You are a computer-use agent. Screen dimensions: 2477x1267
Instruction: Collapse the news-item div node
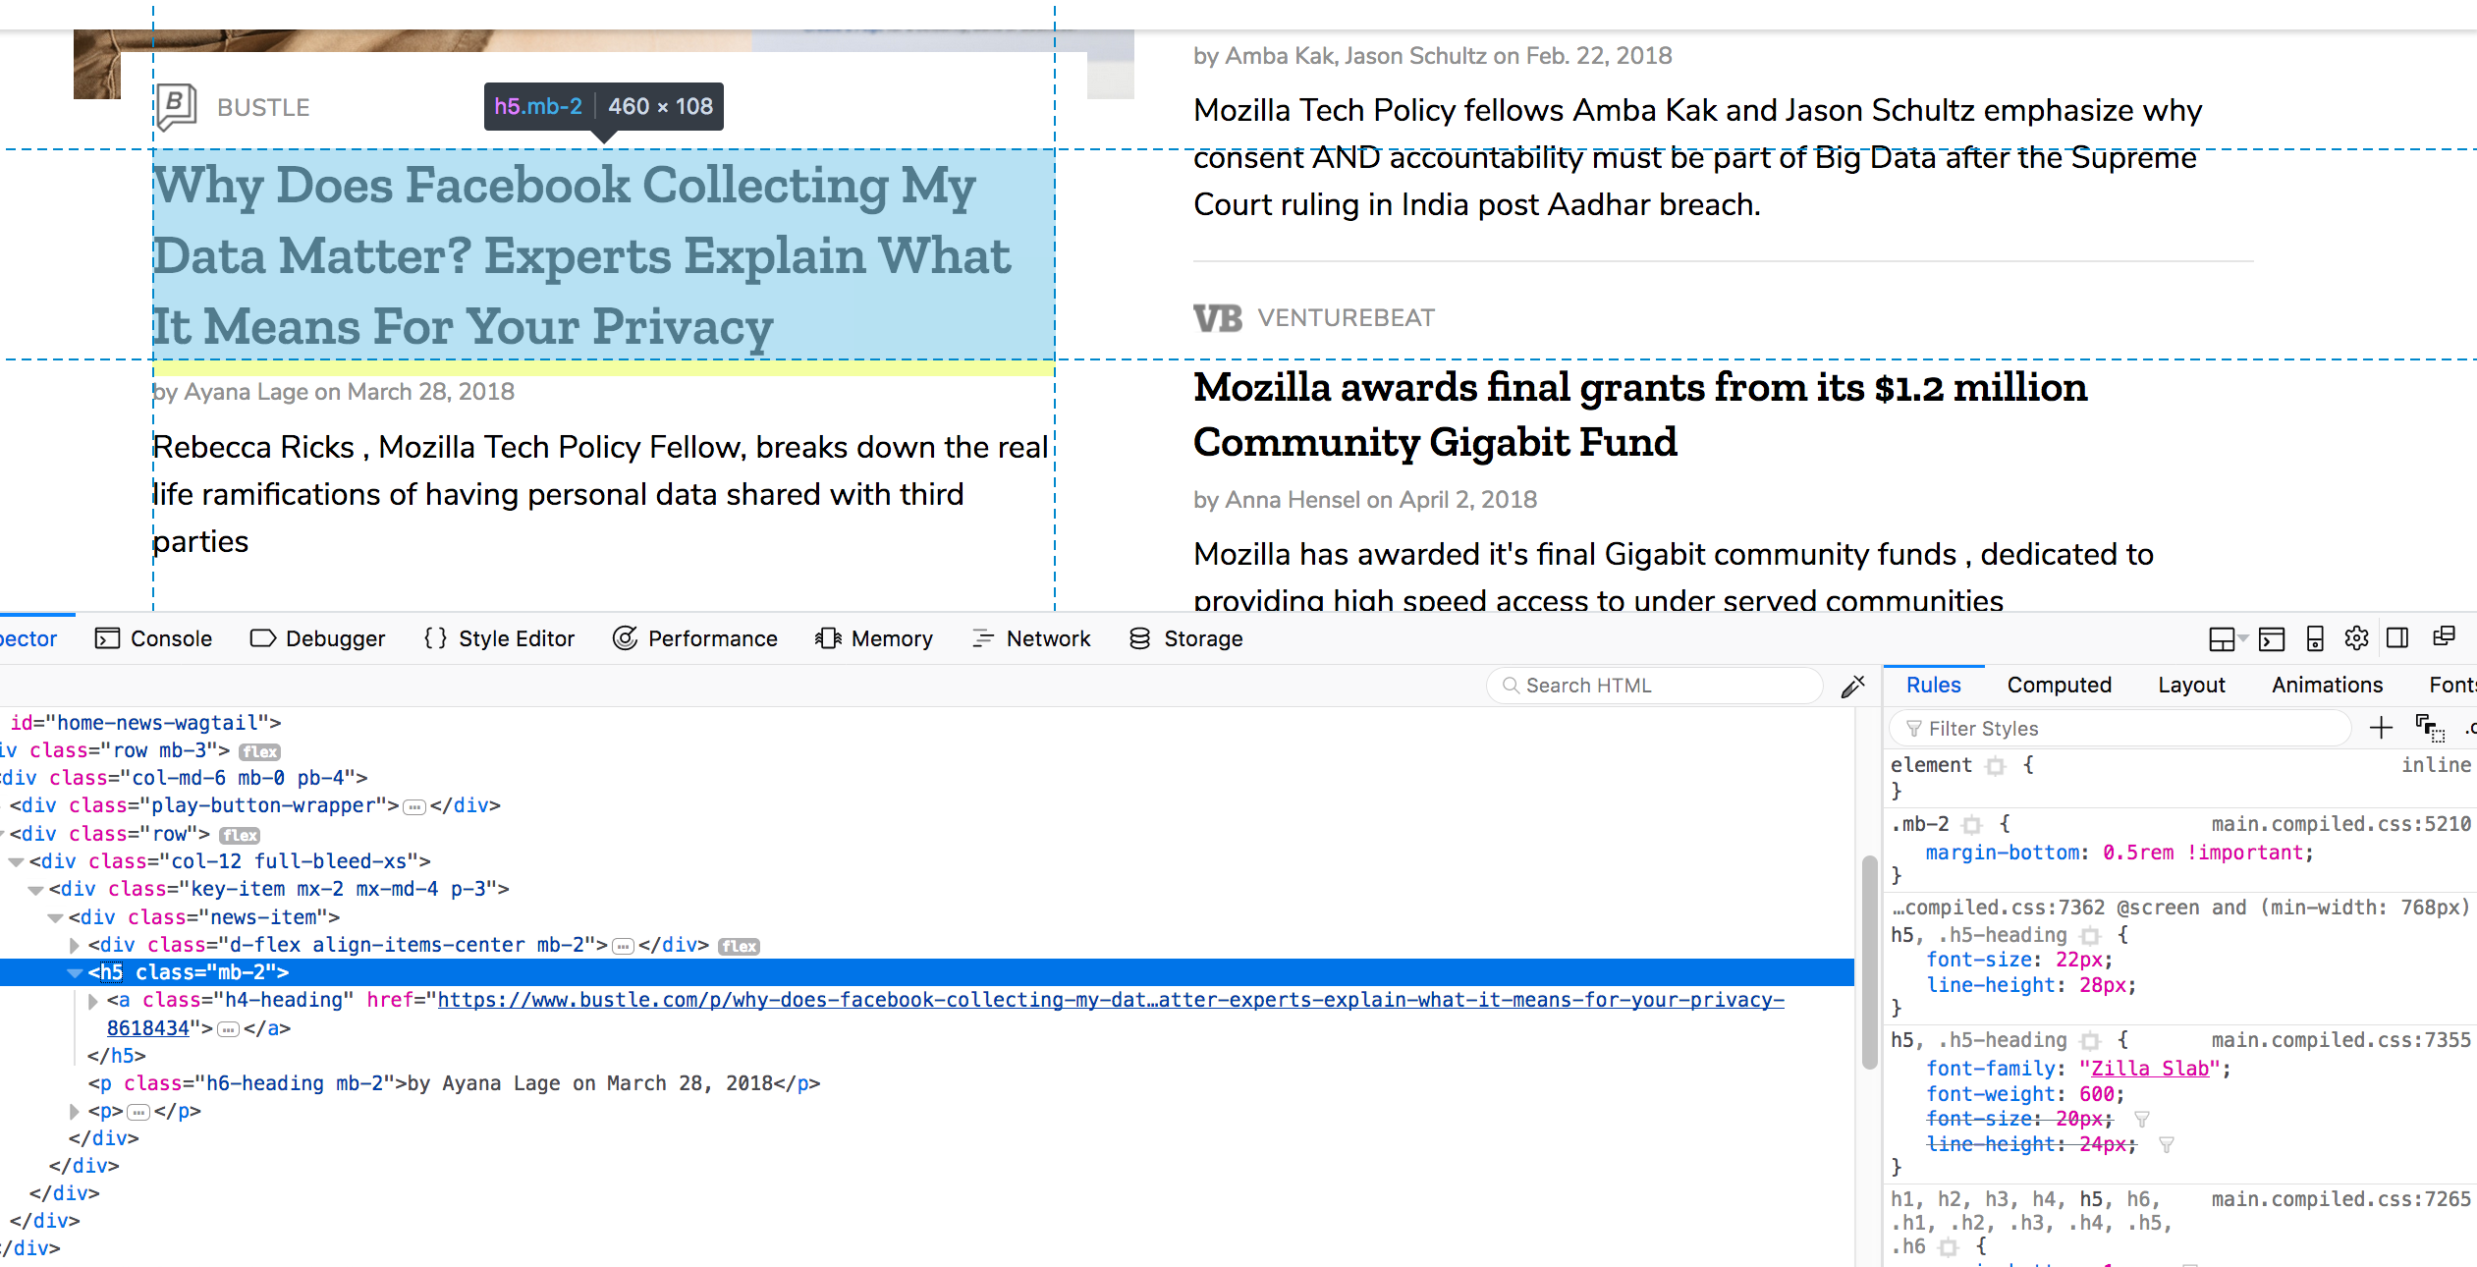point(55,918)
